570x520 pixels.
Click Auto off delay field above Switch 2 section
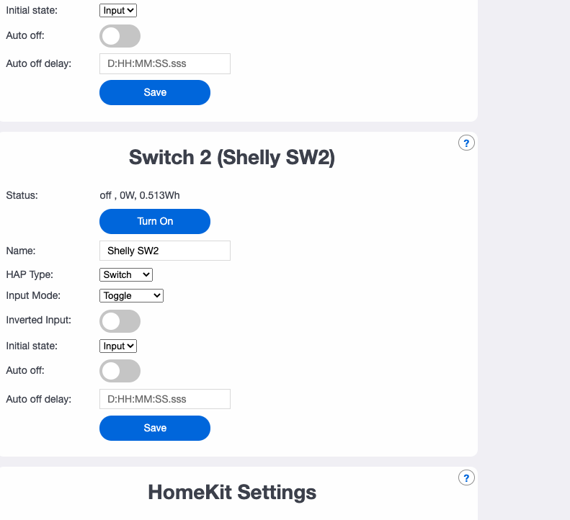point(164,63)
